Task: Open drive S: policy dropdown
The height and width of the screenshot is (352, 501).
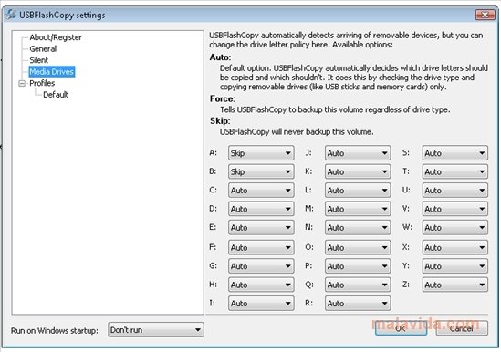Action: [455, 153]
